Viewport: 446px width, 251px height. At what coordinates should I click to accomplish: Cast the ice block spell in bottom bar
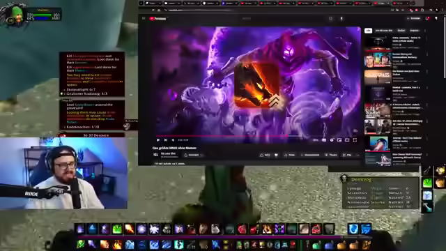point(130,245)
